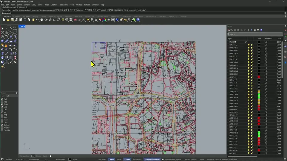Click green color swatch of layer D0015222
Screen dimensions: 287x161
pos(259,95)
